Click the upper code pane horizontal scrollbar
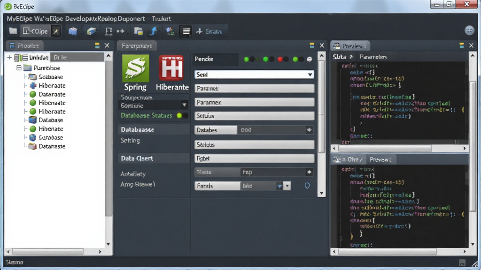 385,148
